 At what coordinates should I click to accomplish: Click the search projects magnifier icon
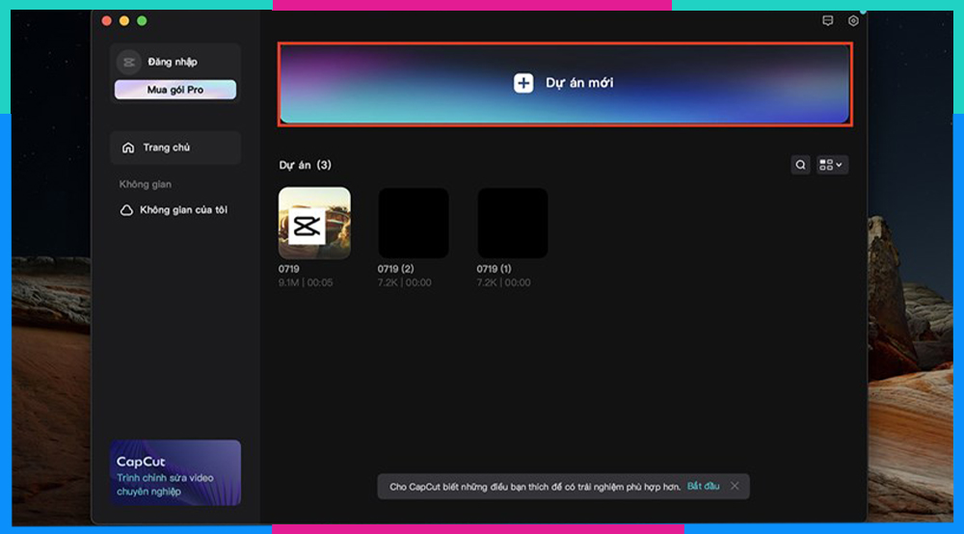(x=800, y=165)
